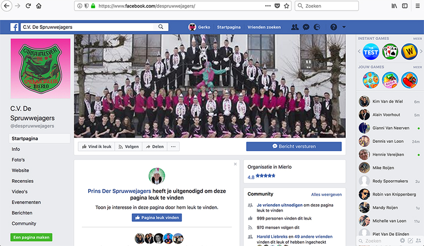This screenshot has width=424, height=246.
Task: Click the green padlock security icon
Action: (x=93, y=5)
